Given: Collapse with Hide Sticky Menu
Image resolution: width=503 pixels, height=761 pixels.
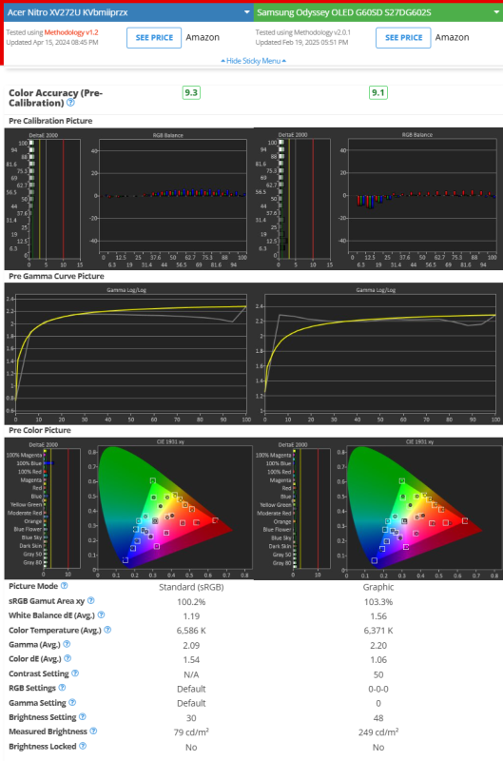Looking at the screenshot, I should point(253,61).
